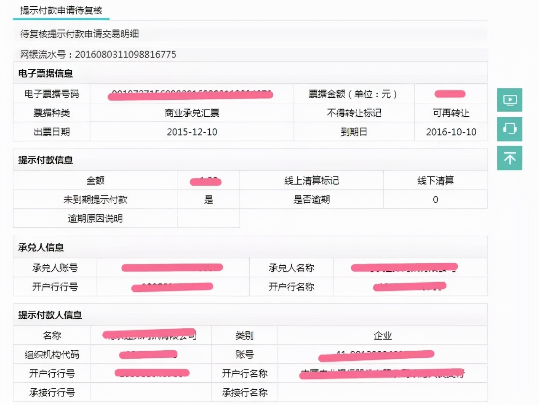Click the 可再转让 transfer mark cell
Screen dimensions: 539x405
click(x=451, y=112)
